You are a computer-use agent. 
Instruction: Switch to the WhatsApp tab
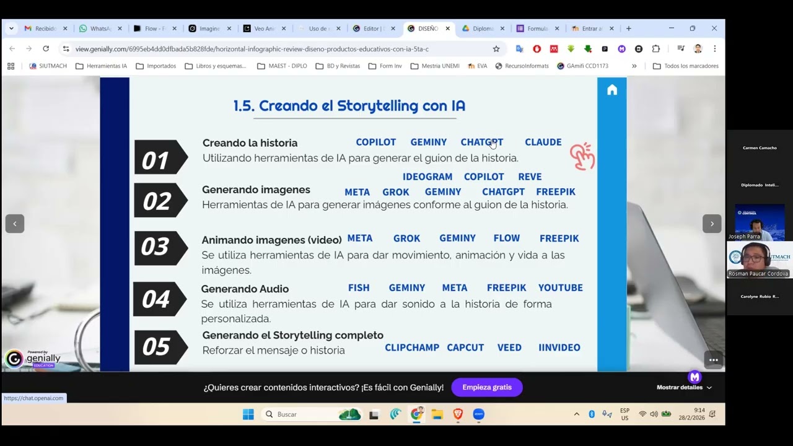click(x=100, y=28)
